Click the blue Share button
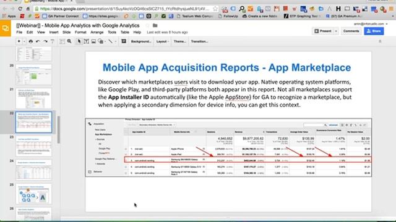 pos(374,31)
